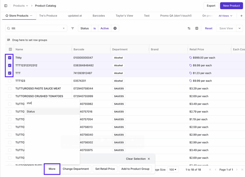Image resolution: width=245 pixels, height=177 pixels.
Task: Toggle the select-all header checkbox
Action: point(10,49)
